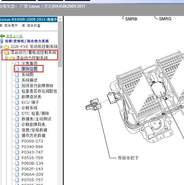Click the green back arrow icon
Screen dimensions: 184x185
[x=2, y=36]
